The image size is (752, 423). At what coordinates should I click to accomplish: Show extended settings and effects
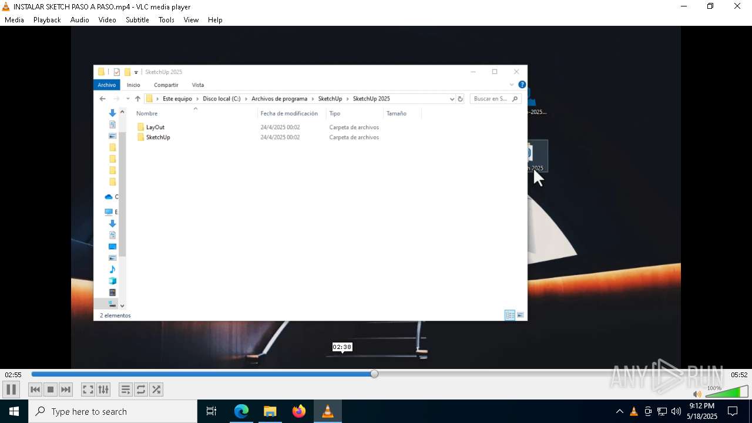(103, 390)
